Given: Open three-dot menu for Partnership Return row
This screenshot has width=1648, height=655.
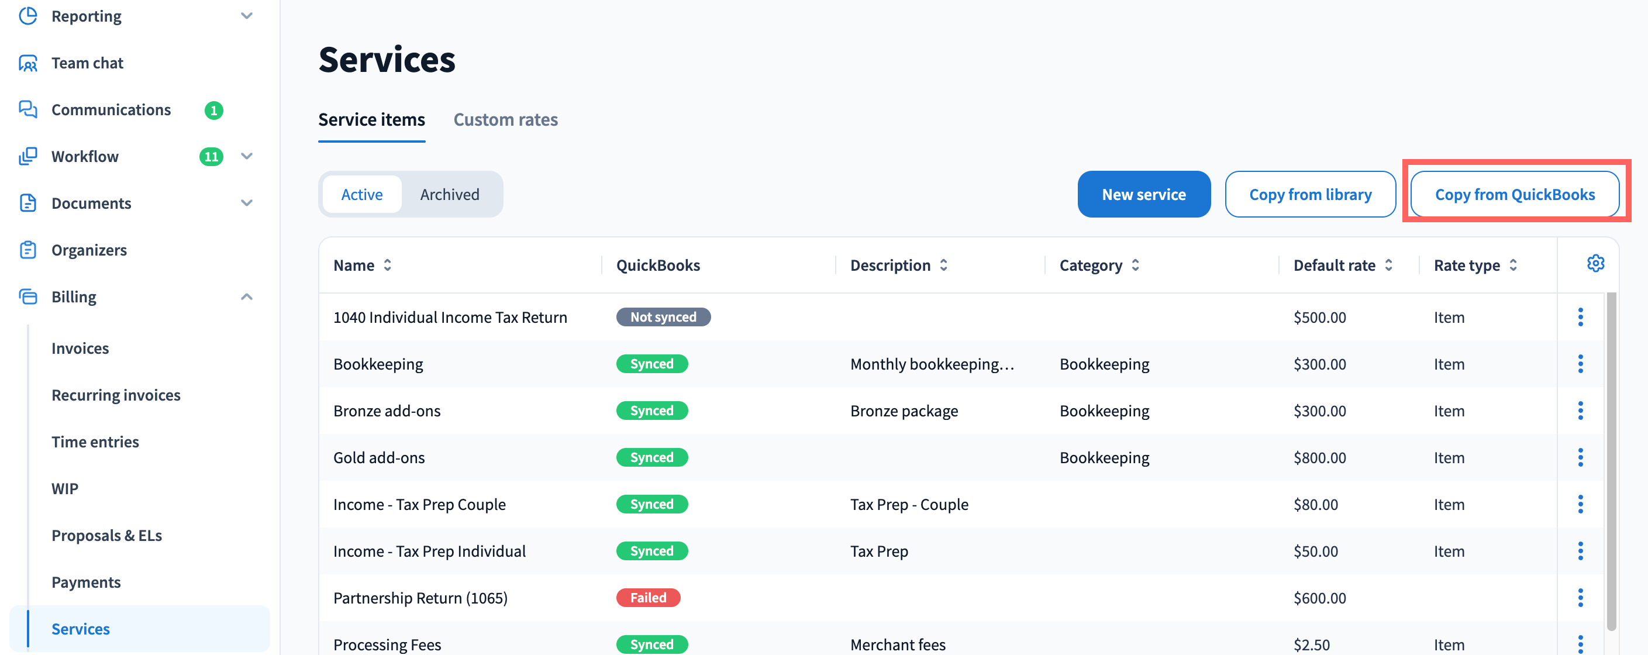Looking at the screenshot, I should coord(1580,598).
